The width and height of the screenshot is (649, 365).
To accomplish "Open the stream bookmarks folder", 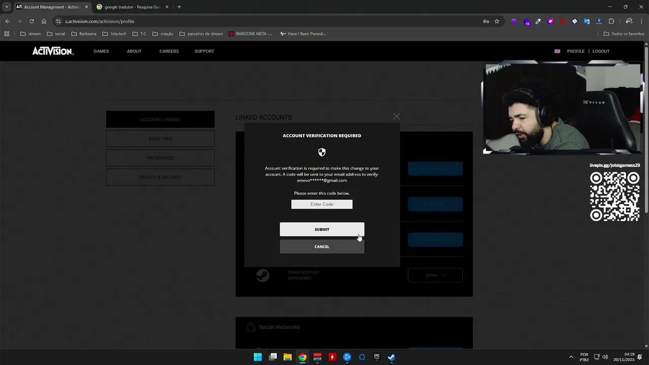I will point(30,34).
